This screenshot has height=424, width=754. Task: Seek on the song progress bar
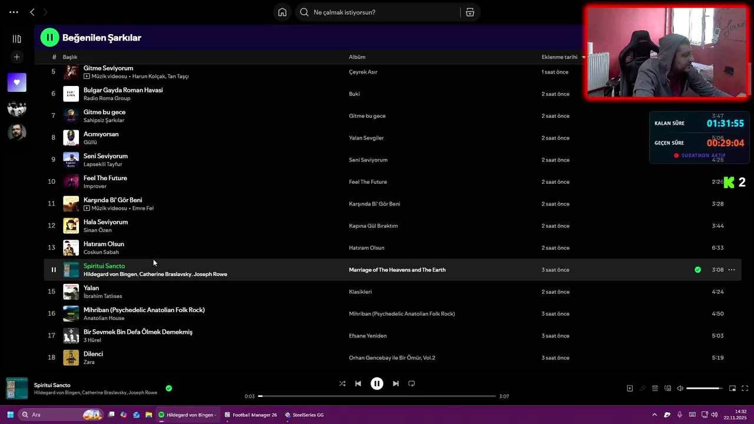point(377,396)
